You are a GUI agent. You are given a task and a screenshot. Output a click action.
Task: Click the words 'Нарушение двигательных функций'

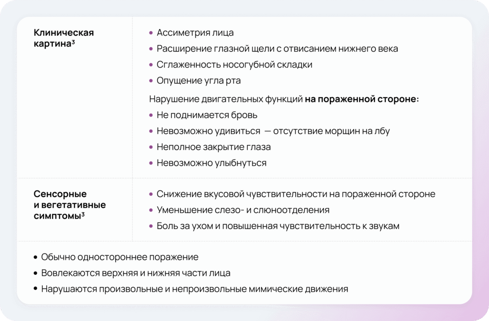click(226, 100)
